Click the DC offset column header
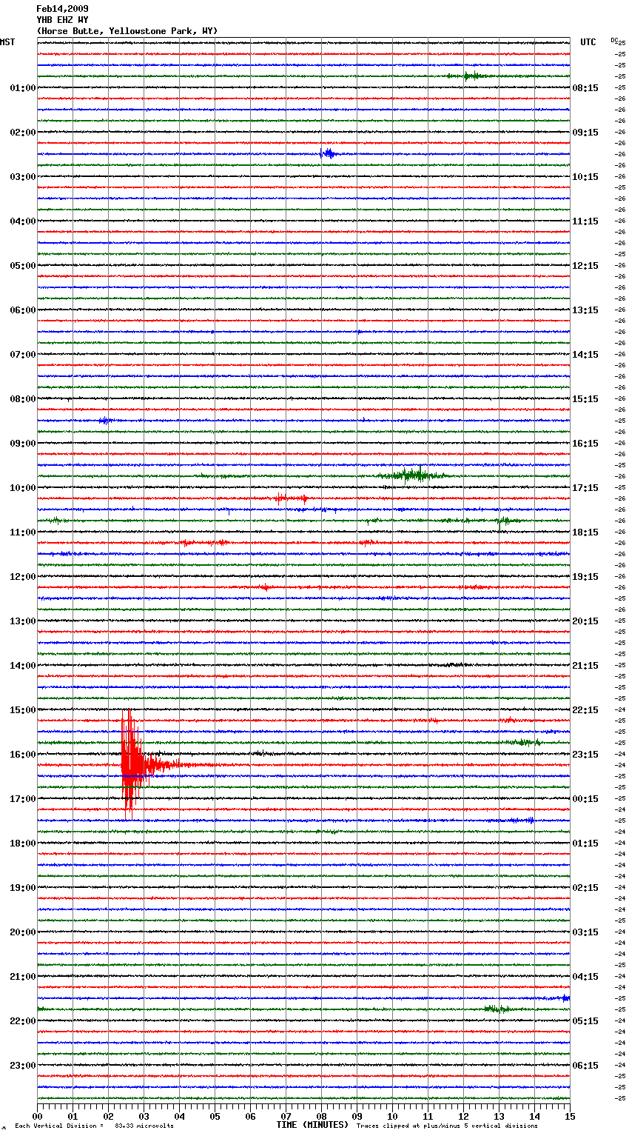629x1136 pixels. [x=613, y=39]
